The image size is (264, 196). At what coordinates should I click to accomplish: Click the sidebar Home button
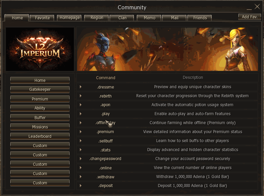(40, 81)
